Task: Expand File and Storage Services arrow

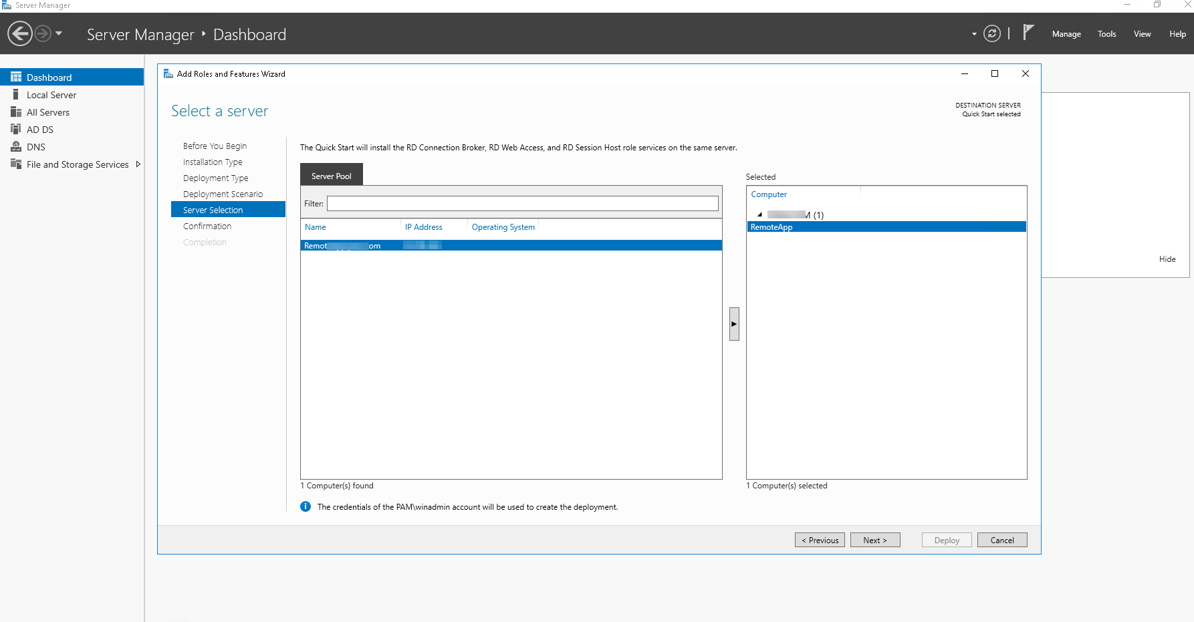Action: 138,164
